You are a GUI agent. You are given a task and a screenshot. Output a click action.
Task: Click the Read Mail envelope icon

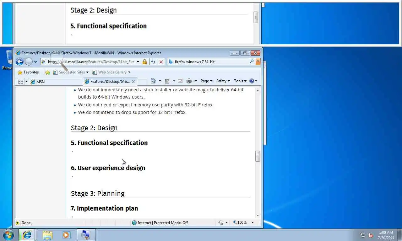tap(180, 81)
